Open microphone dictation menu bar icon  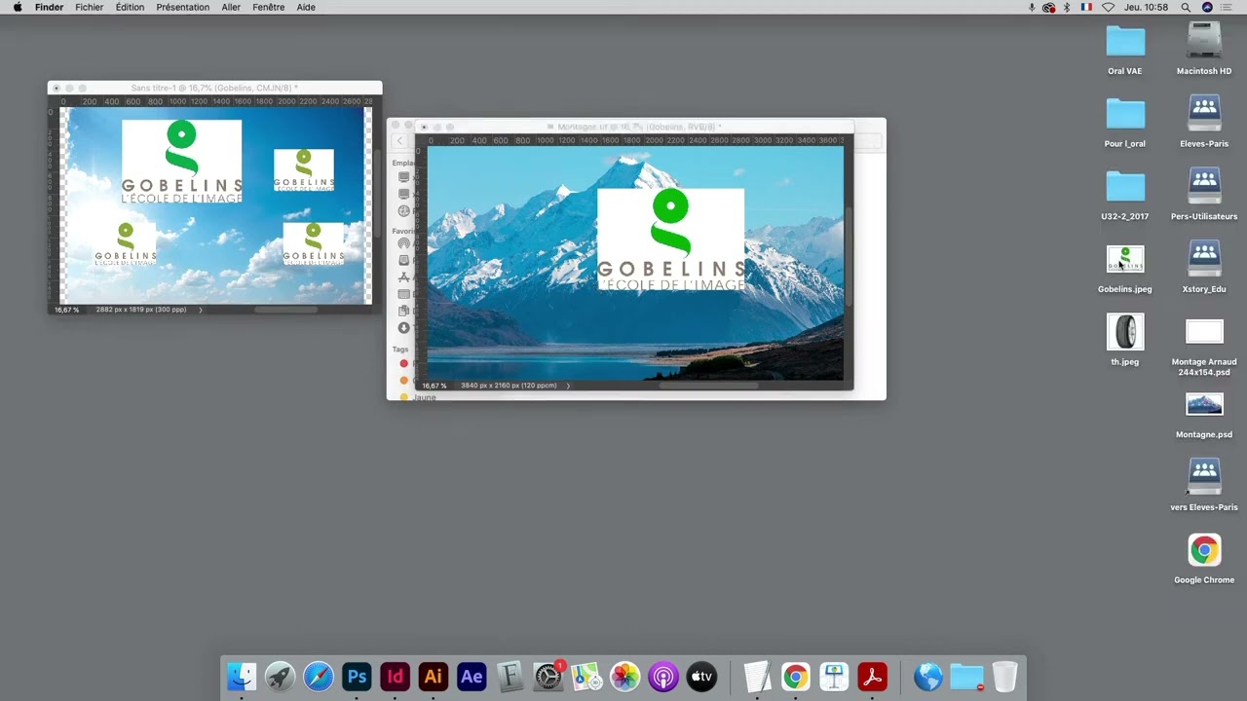[x=1032, y=7]
